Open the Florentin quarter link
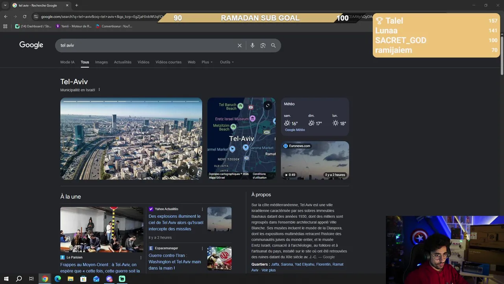The image size is (504, 284). coord(323,264)
